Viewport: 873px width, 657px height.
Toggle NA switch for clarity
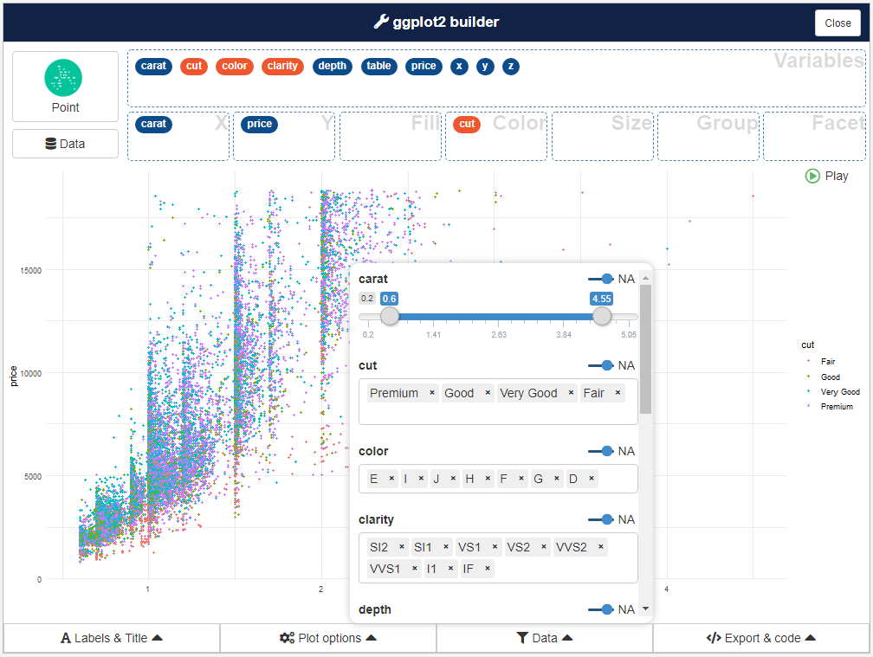(x=601, y=519)
